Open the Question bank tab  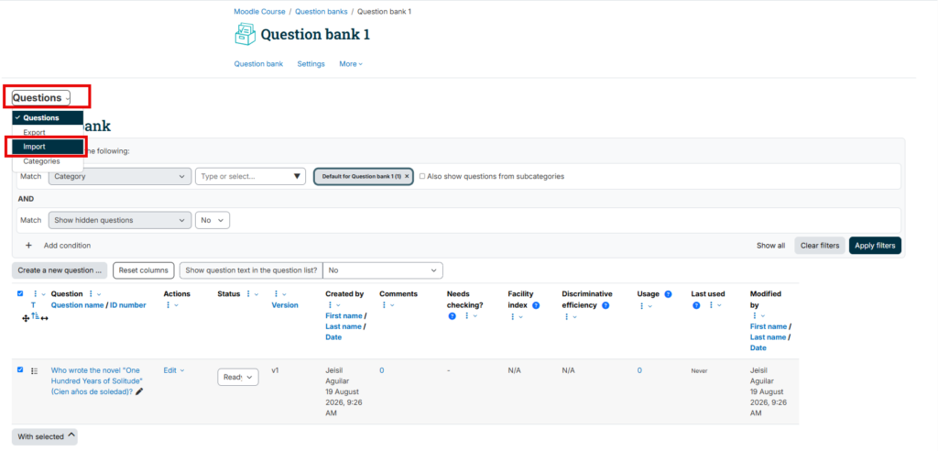(258, 64)
